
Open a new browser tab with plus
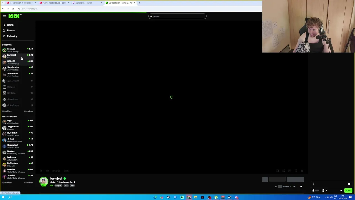point(140,3)
